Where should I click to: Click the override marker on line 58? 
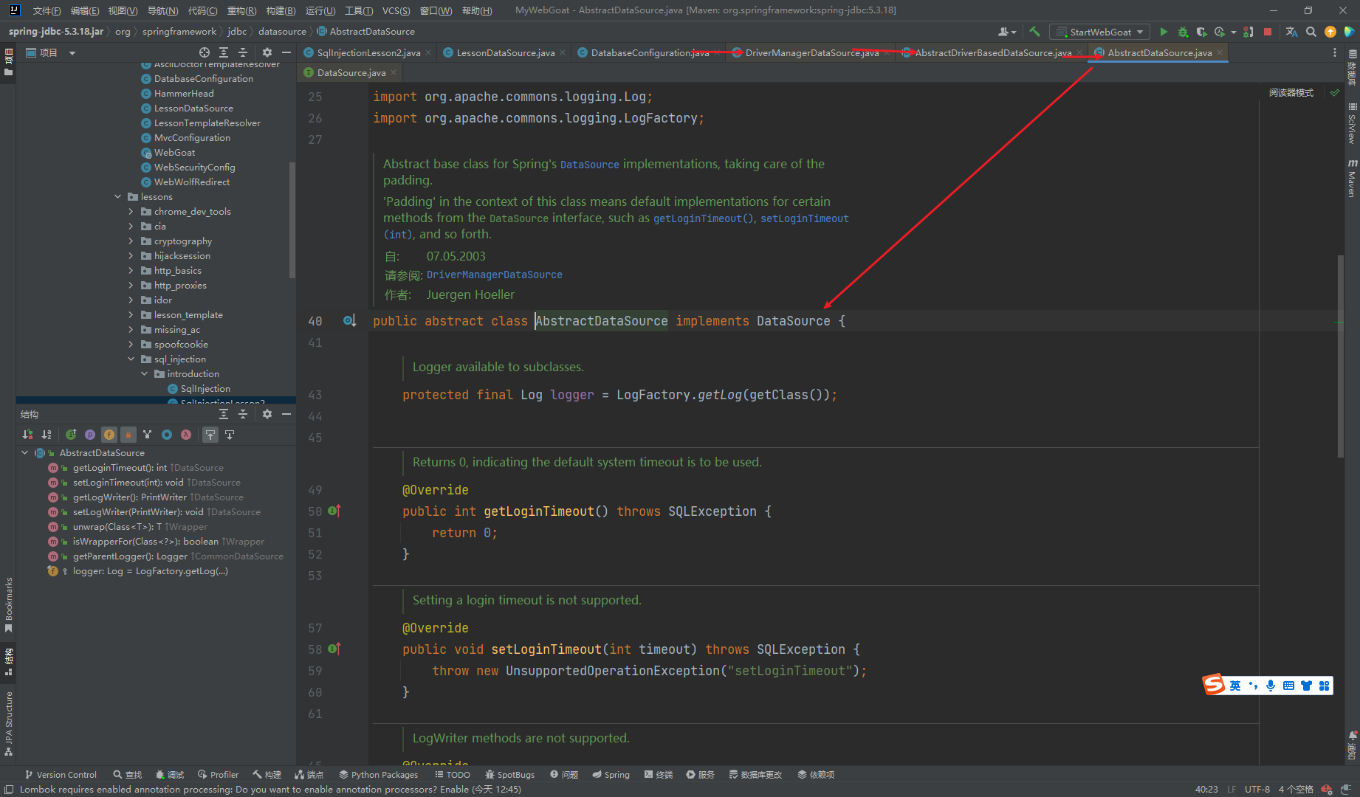[x=334, y=649]
